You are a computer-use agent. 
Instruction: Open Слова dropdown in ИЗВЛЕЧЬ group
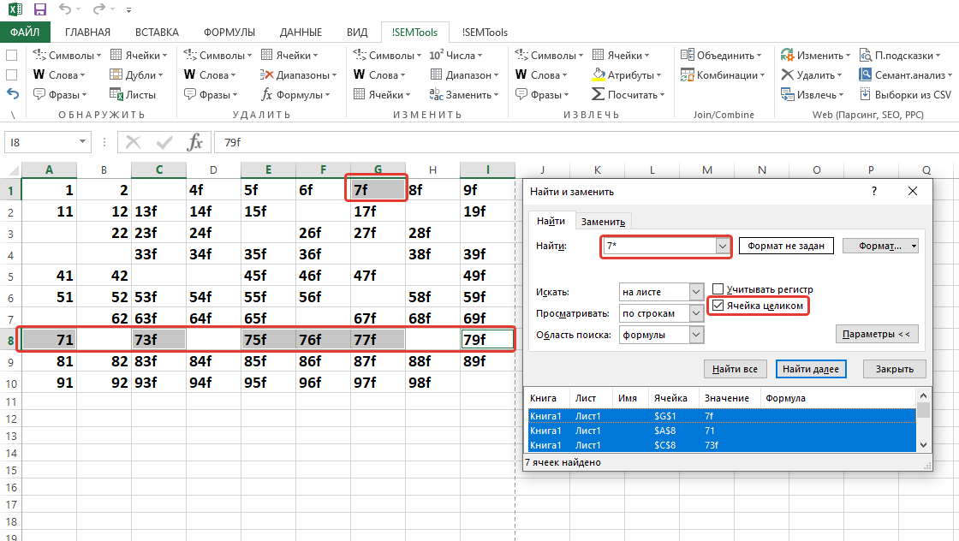(x=541, y=74)
